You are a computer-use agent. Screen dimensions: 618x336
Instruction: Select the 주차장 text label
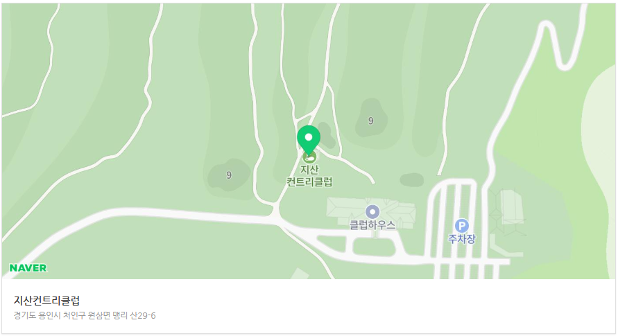(x=462, y=238)
